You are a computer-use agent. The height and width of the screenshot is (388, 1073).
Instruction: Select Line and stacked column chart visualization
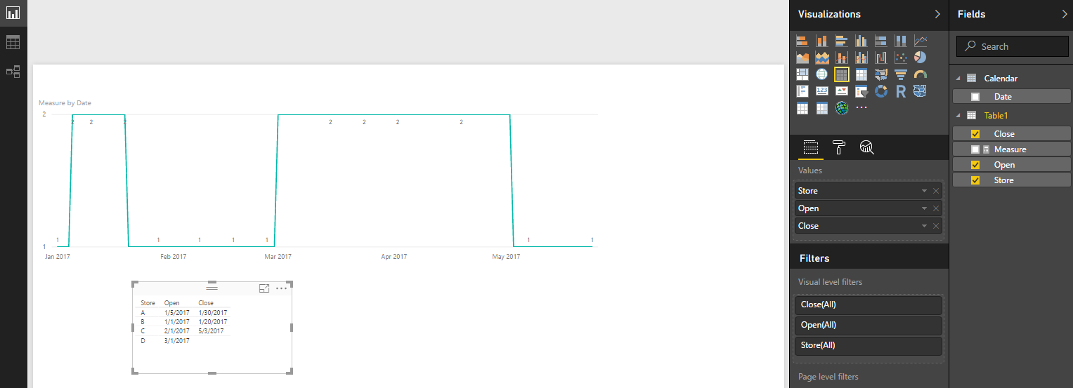coord(842,58)
